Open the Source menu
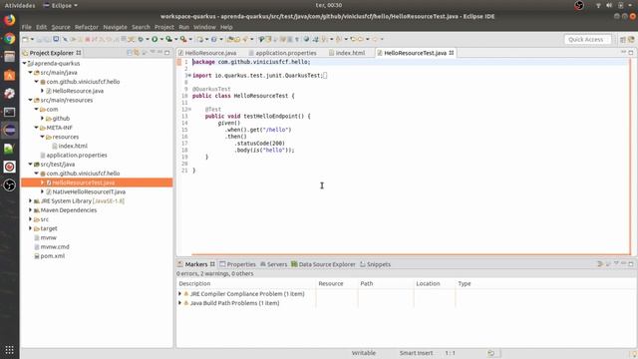 point(61,27)
